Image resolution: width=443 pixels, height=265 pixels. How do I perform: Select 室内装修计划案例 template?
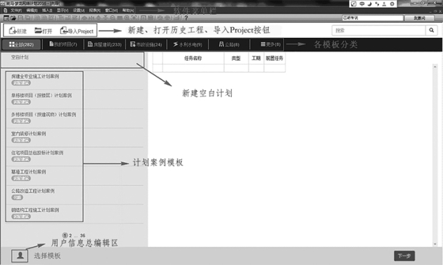tap(44, 137)
